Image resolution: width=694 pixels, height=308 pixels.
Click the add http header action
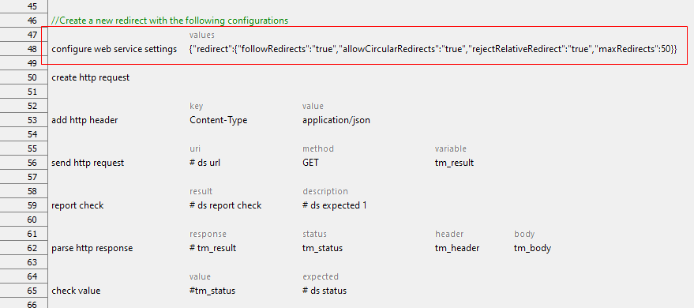(x=84, y=120)
